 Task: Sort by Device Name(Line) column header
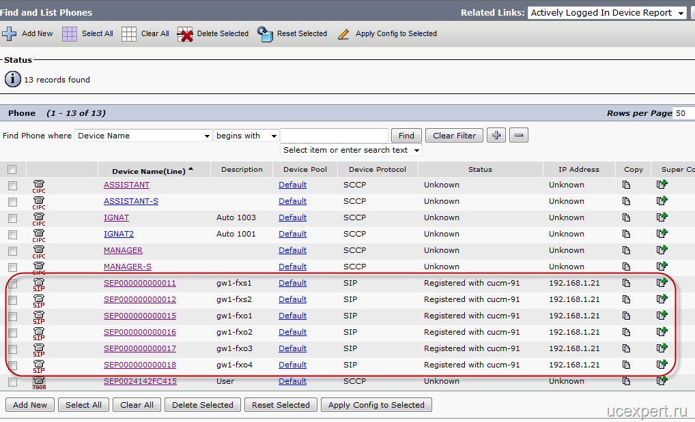(148, 171)
